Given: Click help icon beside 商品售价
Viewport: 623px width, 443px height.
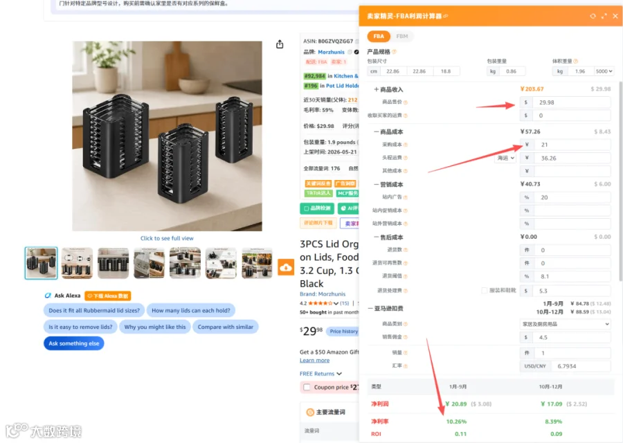Looking at the screenshot, I should tap(406, 102).
